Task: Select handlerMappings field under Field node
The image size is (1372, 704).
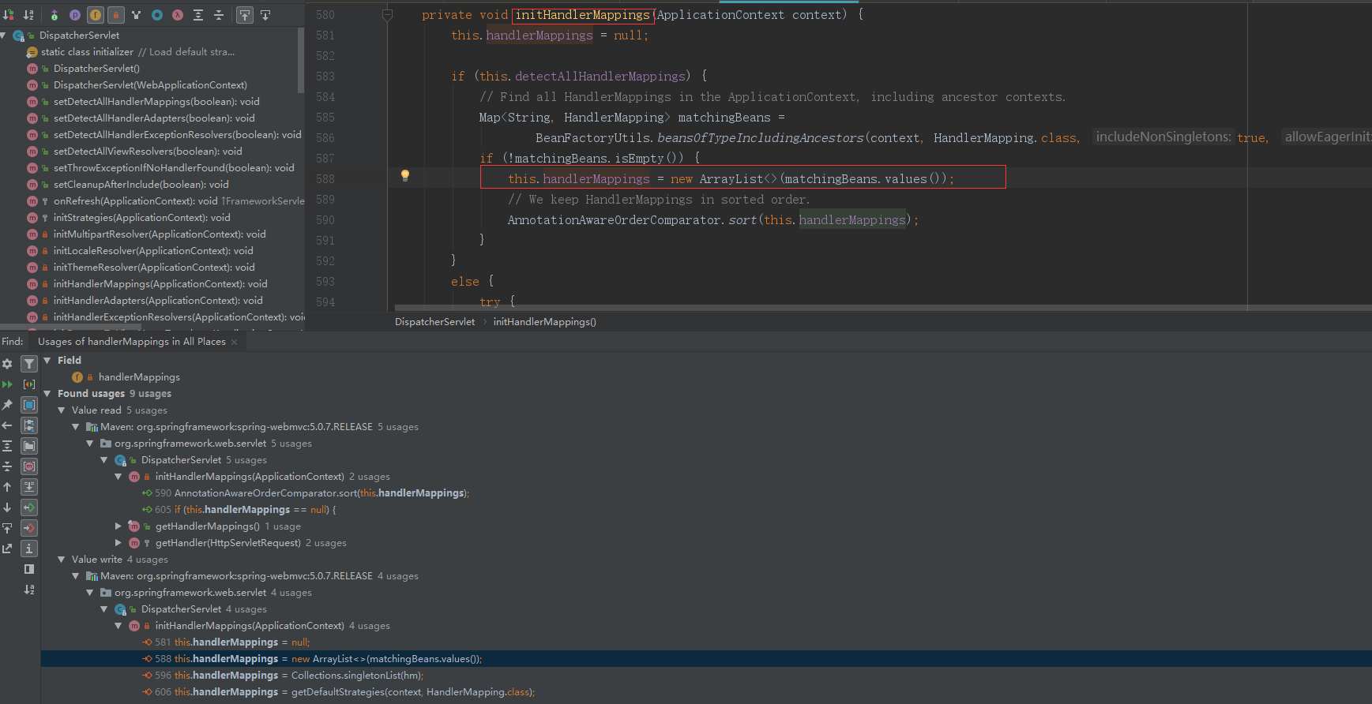Action: pyautogui.click(x=139, y=377)
